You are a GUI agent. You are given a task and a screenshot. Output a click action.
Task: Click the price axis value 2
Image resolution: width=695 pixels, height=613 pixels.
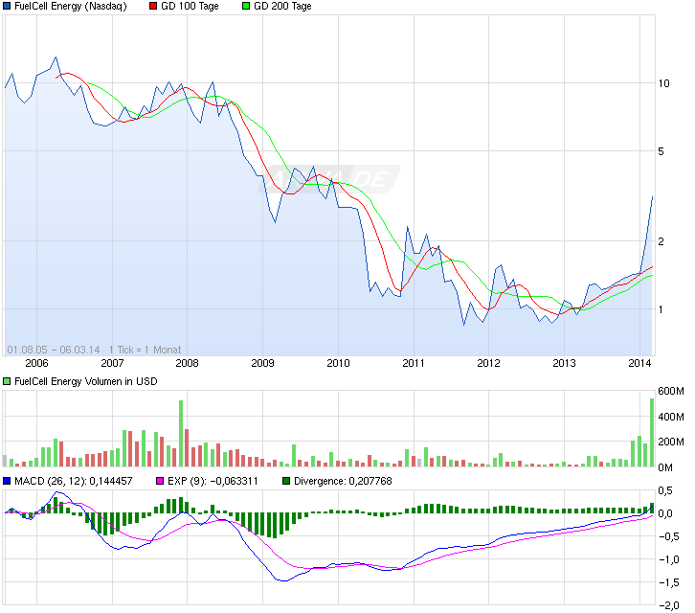pyautogui.click(x=661, y=241)
